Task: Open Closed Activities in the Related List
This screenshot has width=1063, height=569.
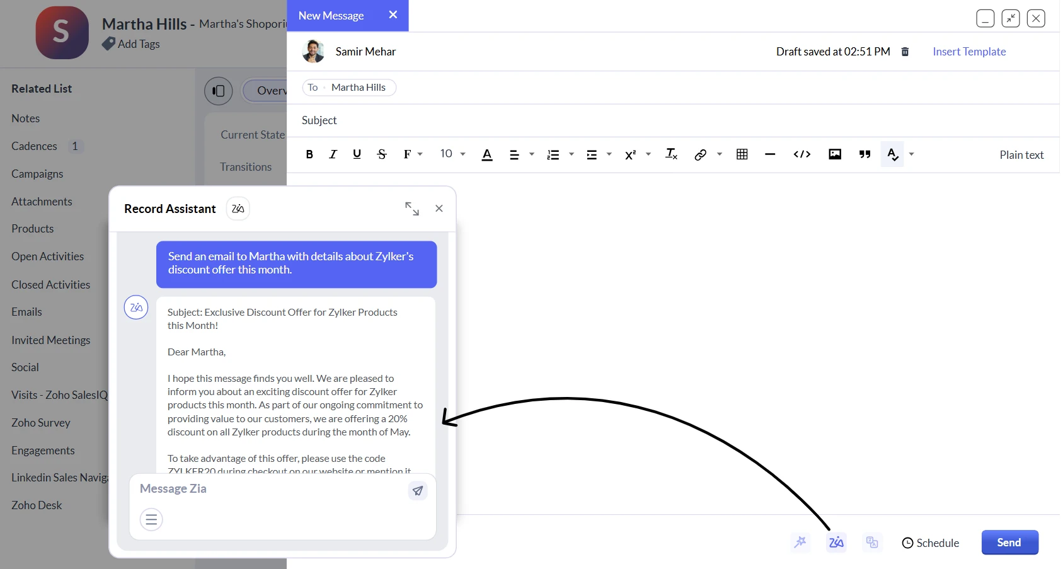Action: pos(51,285)
